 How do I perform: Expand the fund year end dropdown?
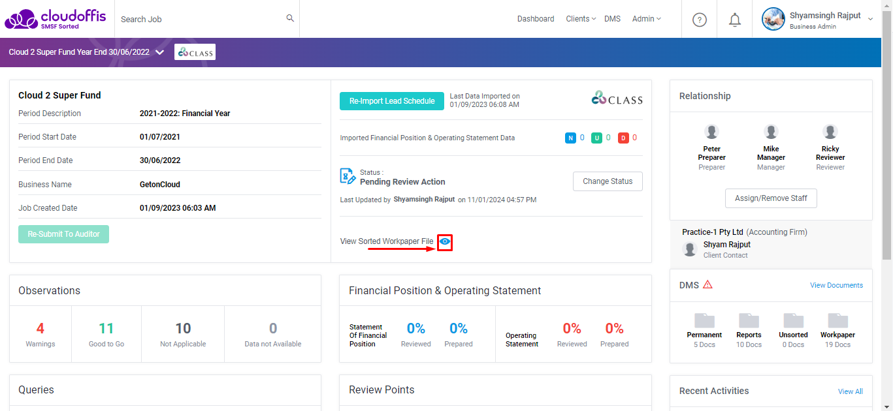pos(159,52)
